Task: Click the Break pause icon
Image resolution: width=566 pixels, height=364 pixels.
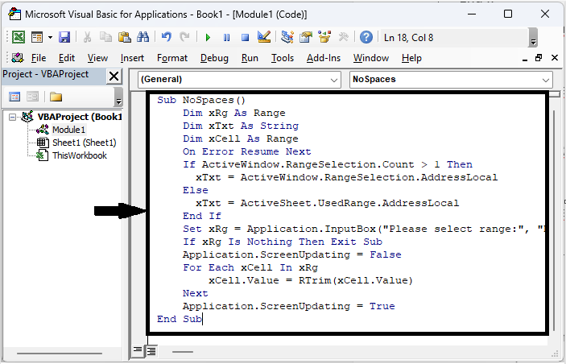Action: 227,37
